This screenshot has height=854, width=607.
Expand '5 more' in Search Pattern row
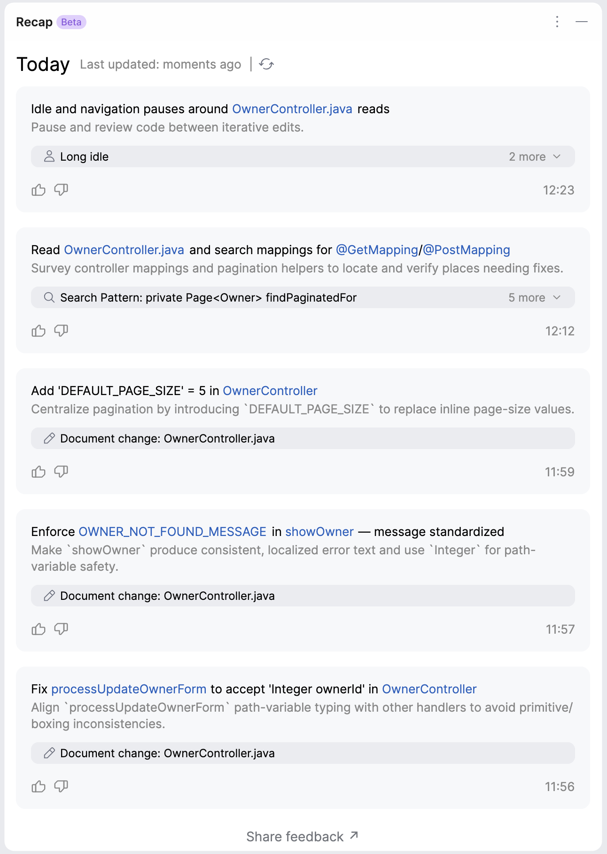click(x=535, y=298)
